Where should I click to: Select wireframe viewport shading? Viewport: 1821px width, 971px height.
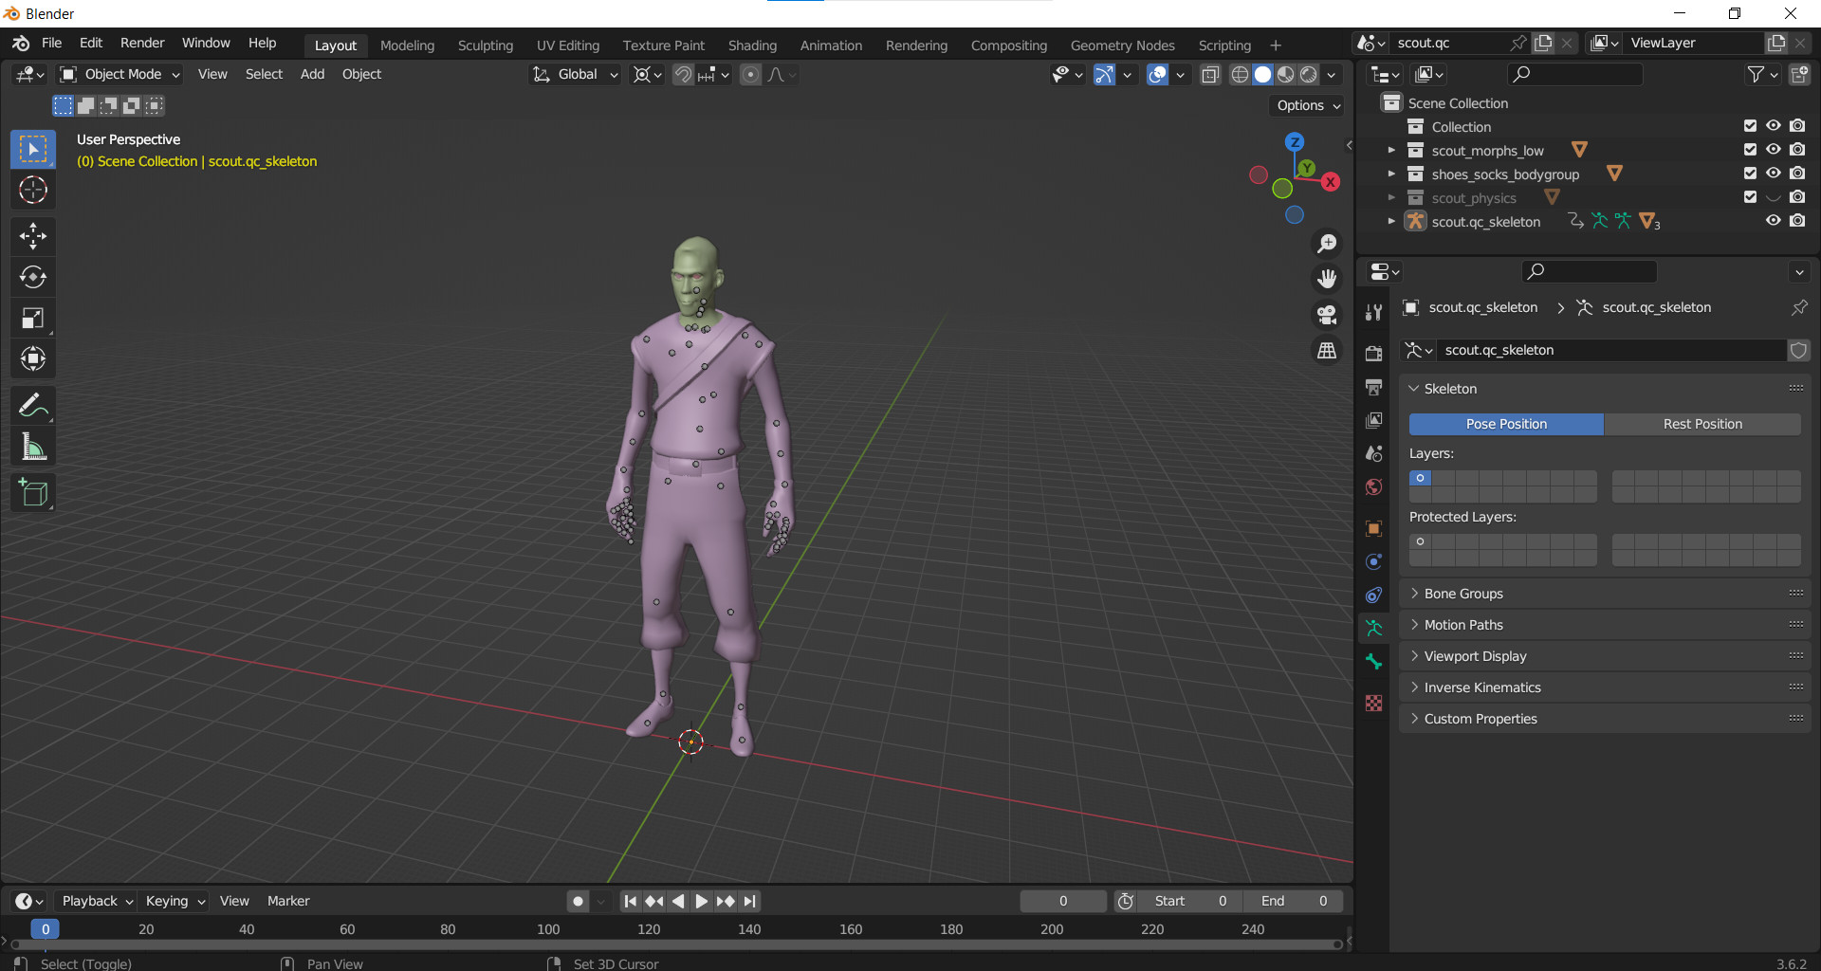coord(1240,75)
